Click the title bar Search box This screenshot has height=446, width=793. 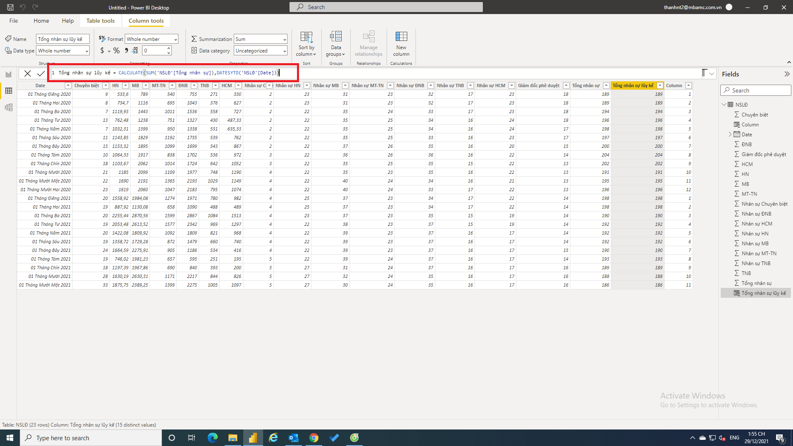[x=386, y=7]
